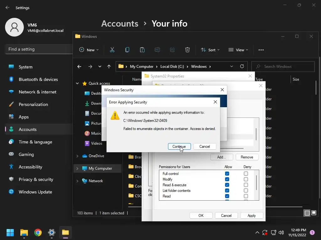Go back in File Explorer navigation
This screenshot has width=321, height=240.
click(x=79, y=67)
